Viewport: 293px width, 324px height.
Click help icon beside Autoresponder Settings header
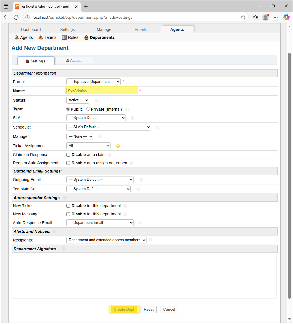(65, 198)
